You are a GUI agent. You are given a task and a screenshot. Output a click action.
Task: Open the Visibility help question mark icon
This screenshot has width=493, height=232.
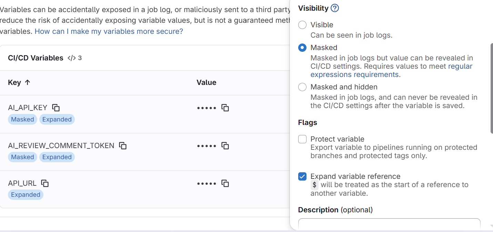[x=334, y=8]
